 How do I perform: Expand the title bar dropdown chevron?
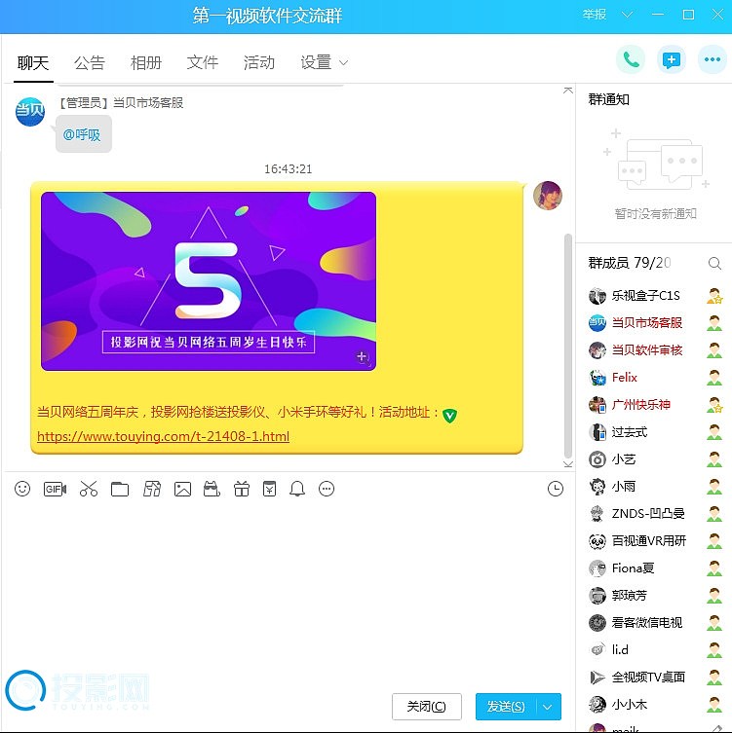(x=627, y=15)
